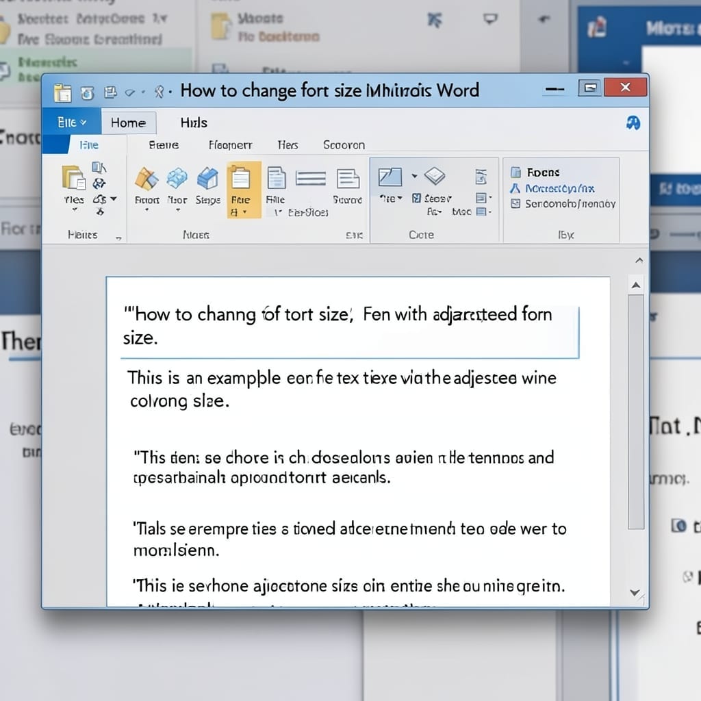Select the "Fleoperr" sub-tab
The width and height of the screenshot is (701, 701).
tap(230, 145)
